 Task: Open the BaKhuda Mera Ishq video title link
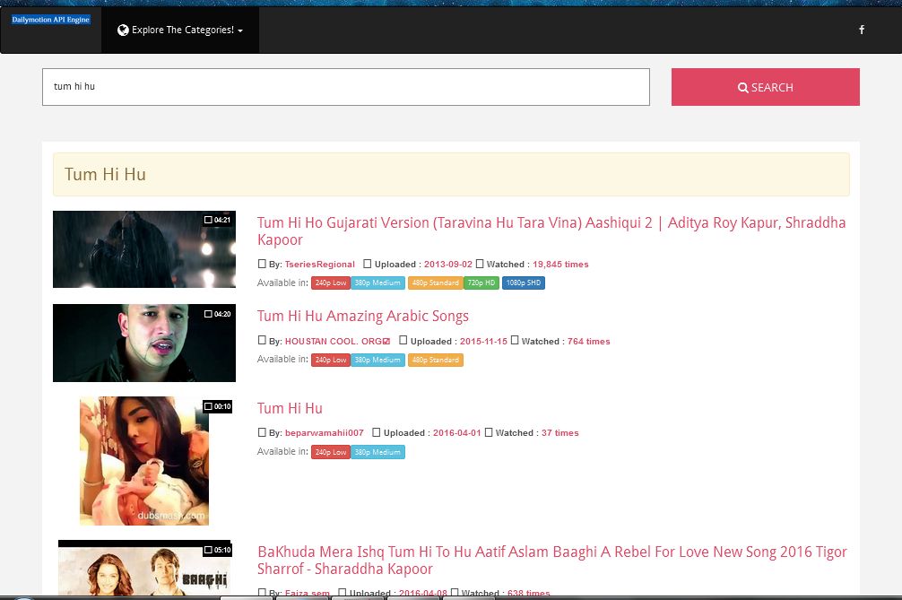(551, 561)
